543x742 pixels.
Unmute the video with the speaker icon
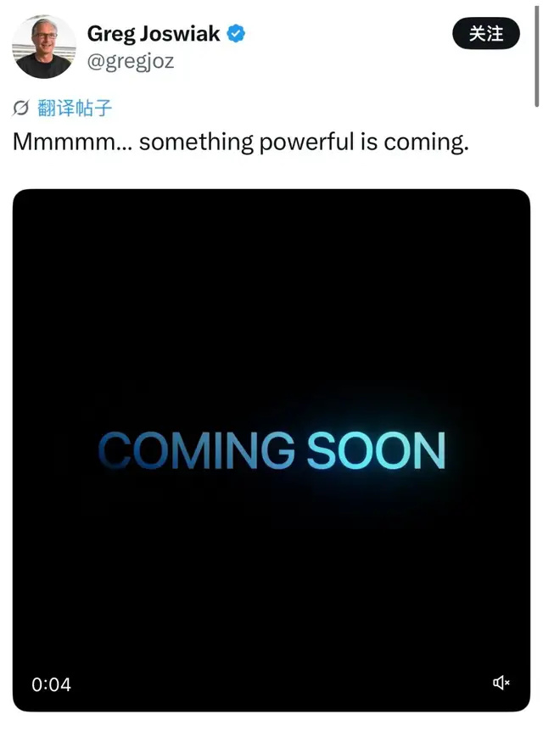pos(501,683)
